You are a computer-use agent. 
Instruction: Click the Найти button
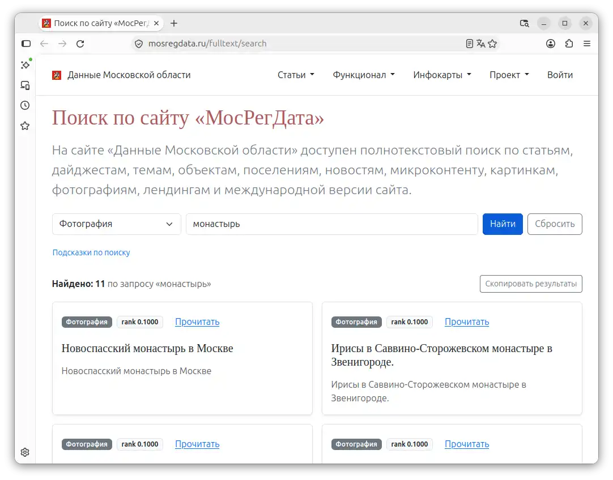point(503,224)
